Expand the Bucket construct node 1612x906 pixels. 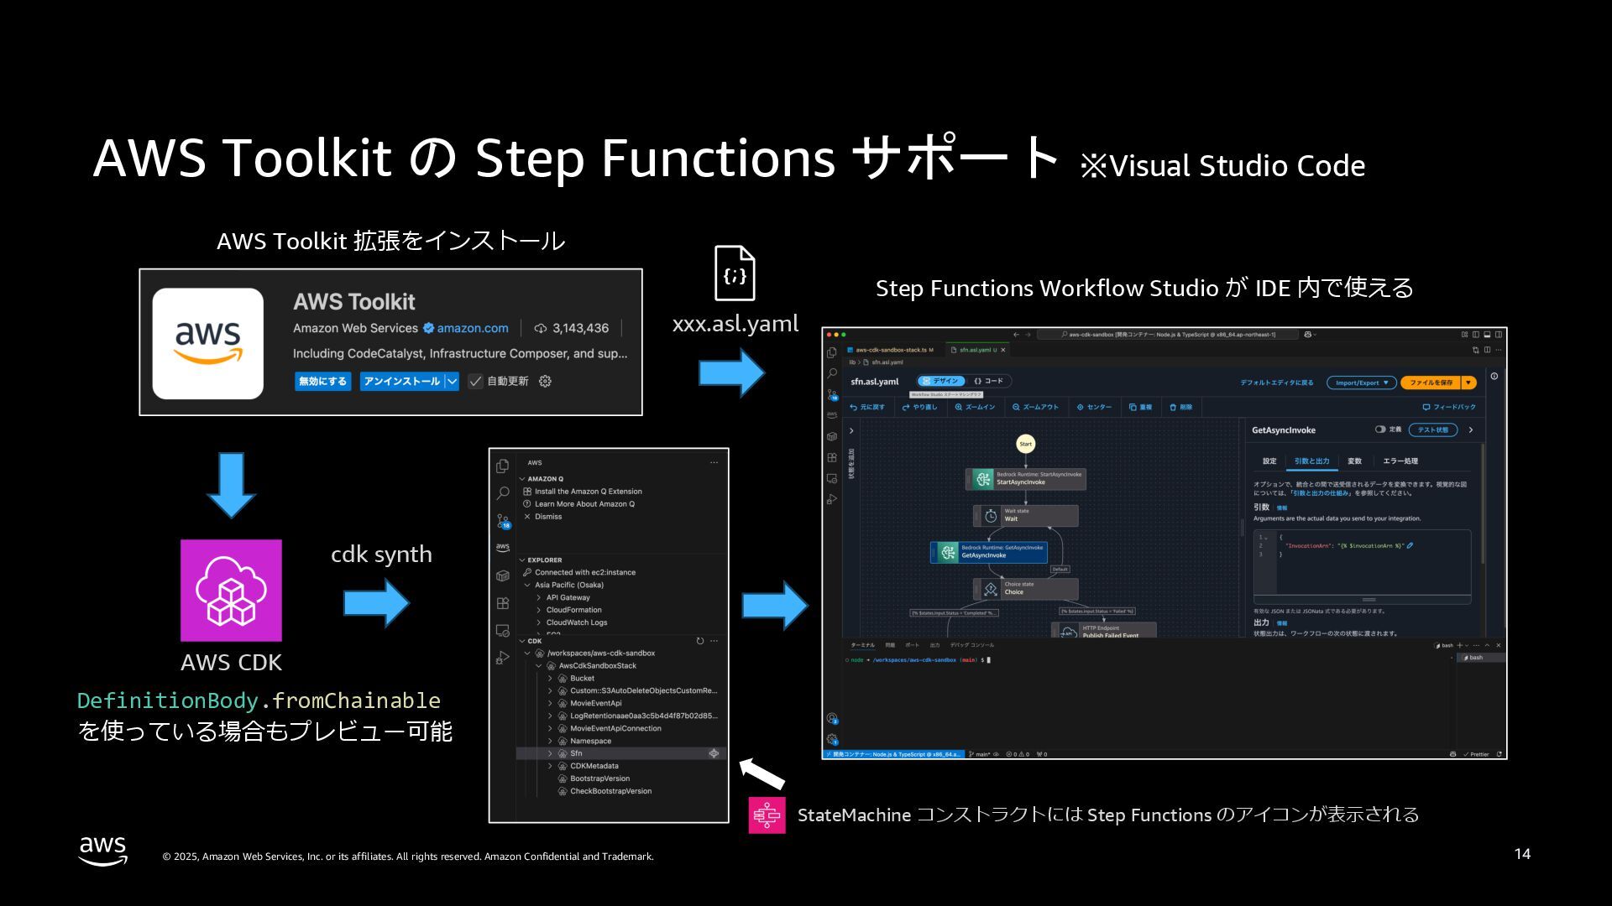[x=551, y=678]
